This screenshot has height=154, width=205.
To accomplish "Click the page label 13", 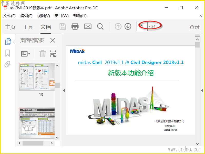I will tap(41, 94).
